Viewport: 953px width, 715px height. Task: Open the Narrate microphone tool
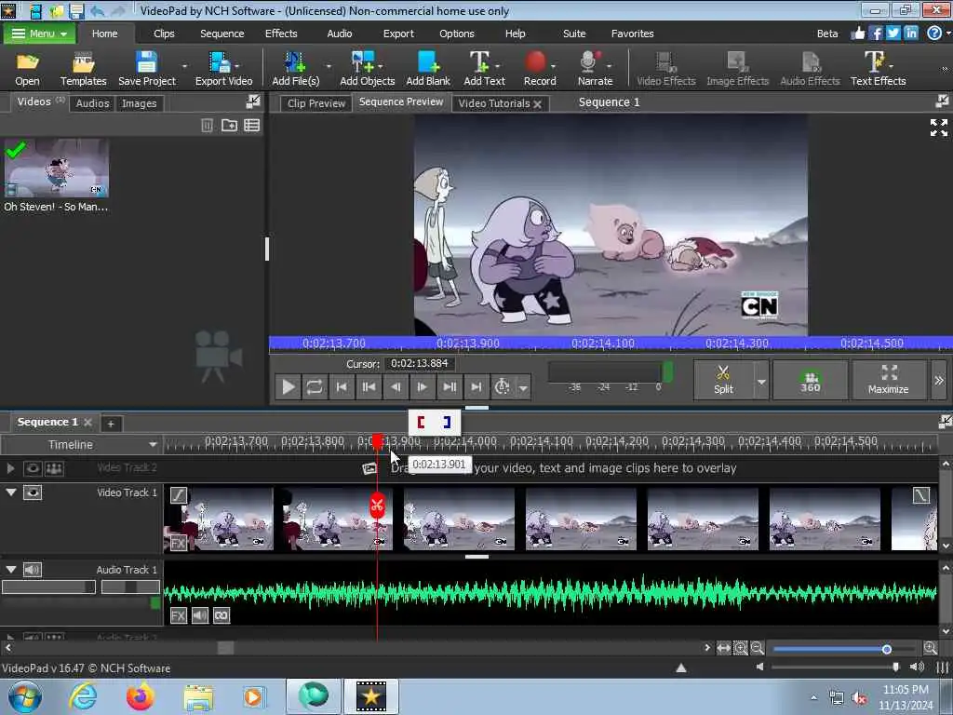pyautogui.click(x=595, y=69)
